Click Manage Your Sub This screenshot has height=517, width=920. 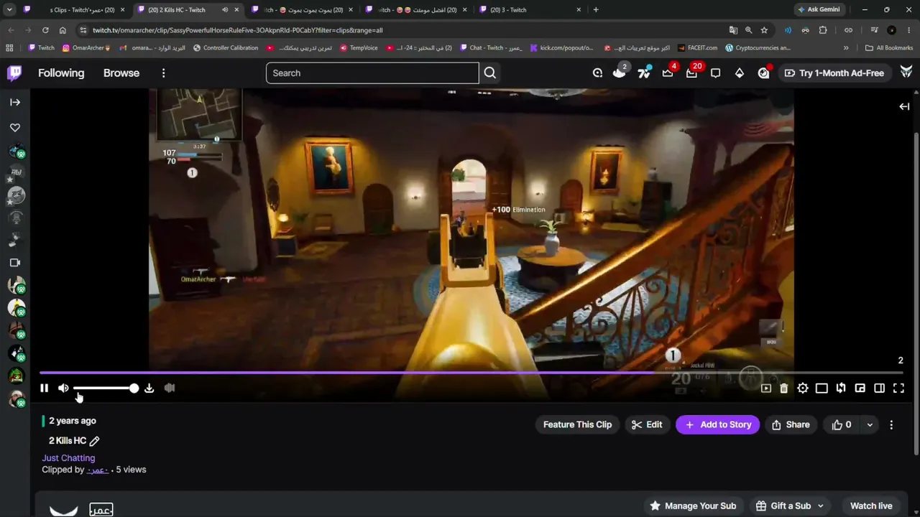coord(693,506)
